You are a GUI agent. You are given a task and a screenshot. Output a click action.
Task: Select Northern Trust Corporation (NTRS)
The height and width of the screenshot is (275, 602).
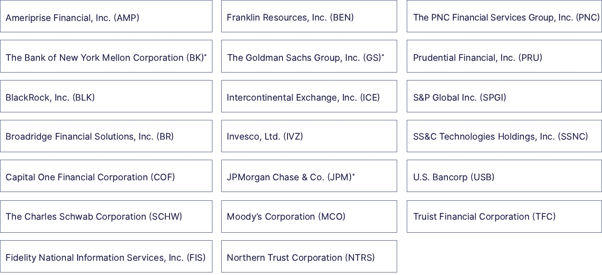coord(309,257)
